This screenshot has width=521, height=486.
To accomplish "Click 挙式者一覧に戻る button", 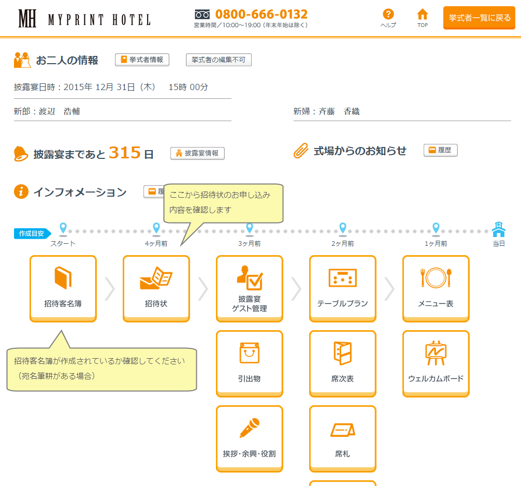I will [479, 18].
